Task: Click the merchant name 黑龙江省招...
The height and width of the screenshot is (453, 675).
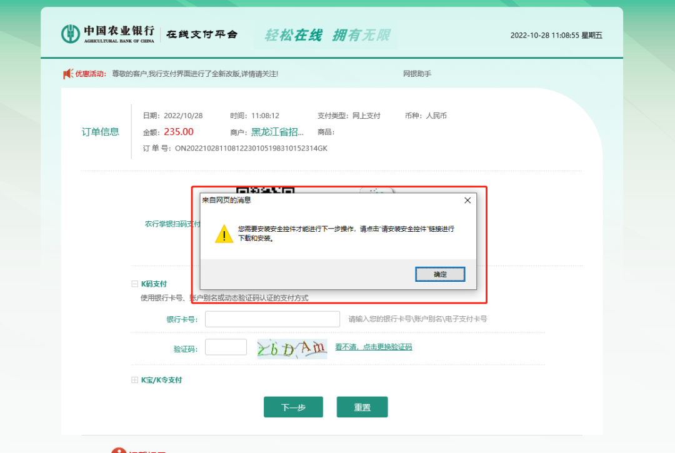Action: click(x=277, y=132)
